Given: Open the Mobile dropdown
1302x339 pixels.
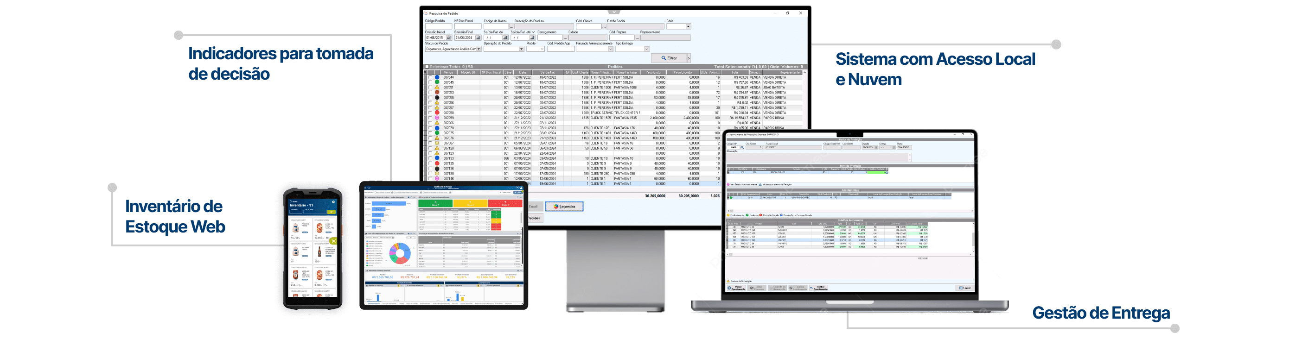Looking at the screenshot, I should click(x=542, y=50).
